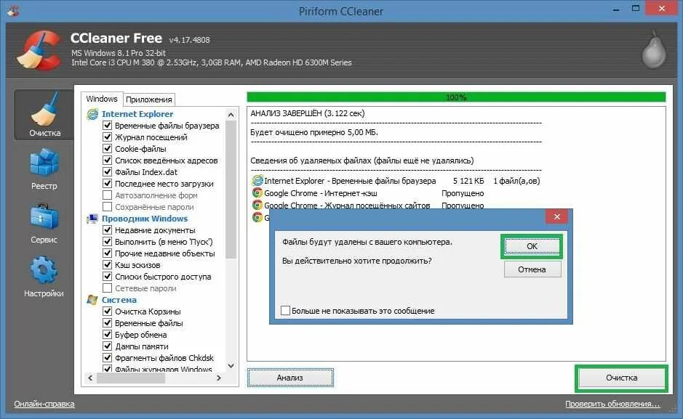Viewport: 683px width, 419px height.
Task: Click horizontal scrollbar right arrow
Action: (219, 378)
